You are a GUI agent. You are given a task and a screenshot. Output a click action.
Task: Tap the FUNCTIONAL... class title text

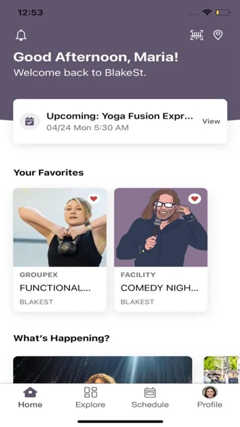(55, 288)
